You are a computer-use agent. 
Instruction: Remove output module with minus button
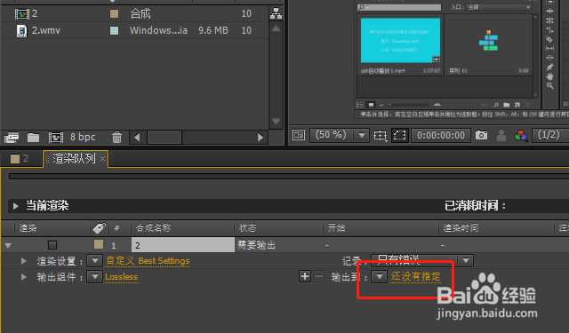pos(319,276)
